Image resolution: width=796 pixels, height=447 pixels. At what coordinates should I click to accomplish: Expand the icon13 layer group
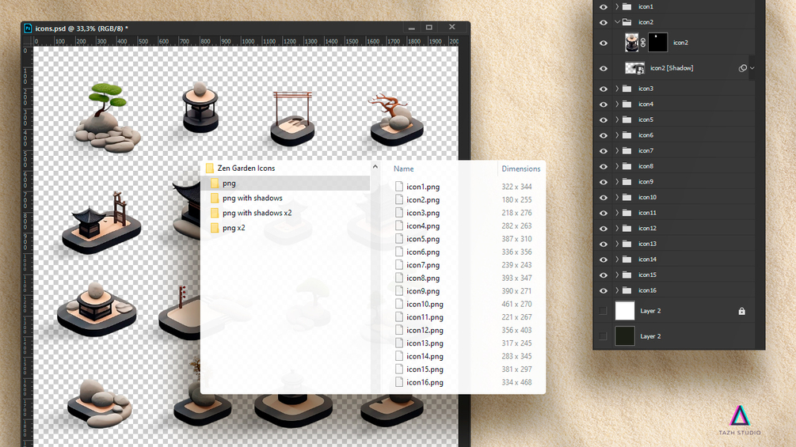click(x=617, y=244)
